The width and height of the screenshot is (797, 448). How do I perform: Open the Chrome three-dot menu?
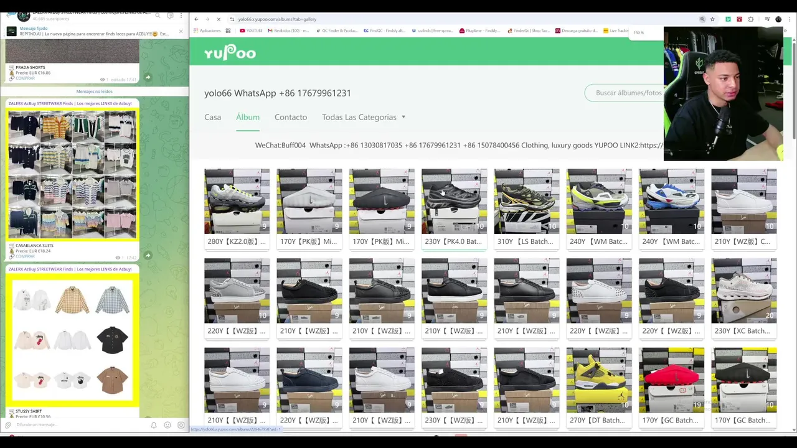click(789, 19)
